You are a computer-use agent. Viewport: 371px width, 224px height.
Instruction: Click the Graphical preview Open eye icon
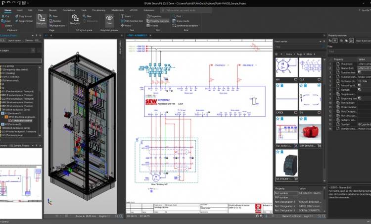coord(109,19)
